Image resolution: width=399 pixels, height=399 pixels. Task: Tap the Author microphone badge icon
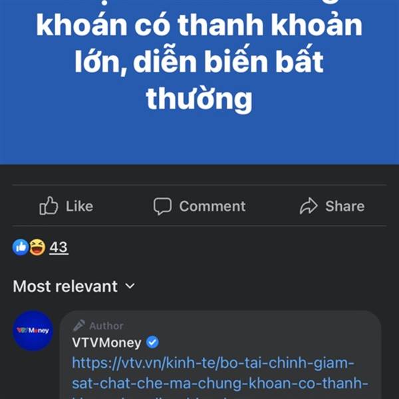tap(78, 326)
